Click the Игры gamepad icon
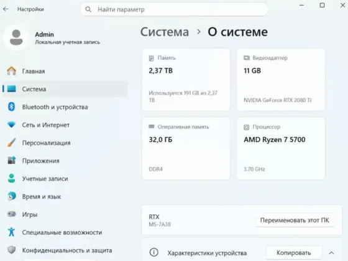Screen dimensions: 348x261 tap(11, 214)
